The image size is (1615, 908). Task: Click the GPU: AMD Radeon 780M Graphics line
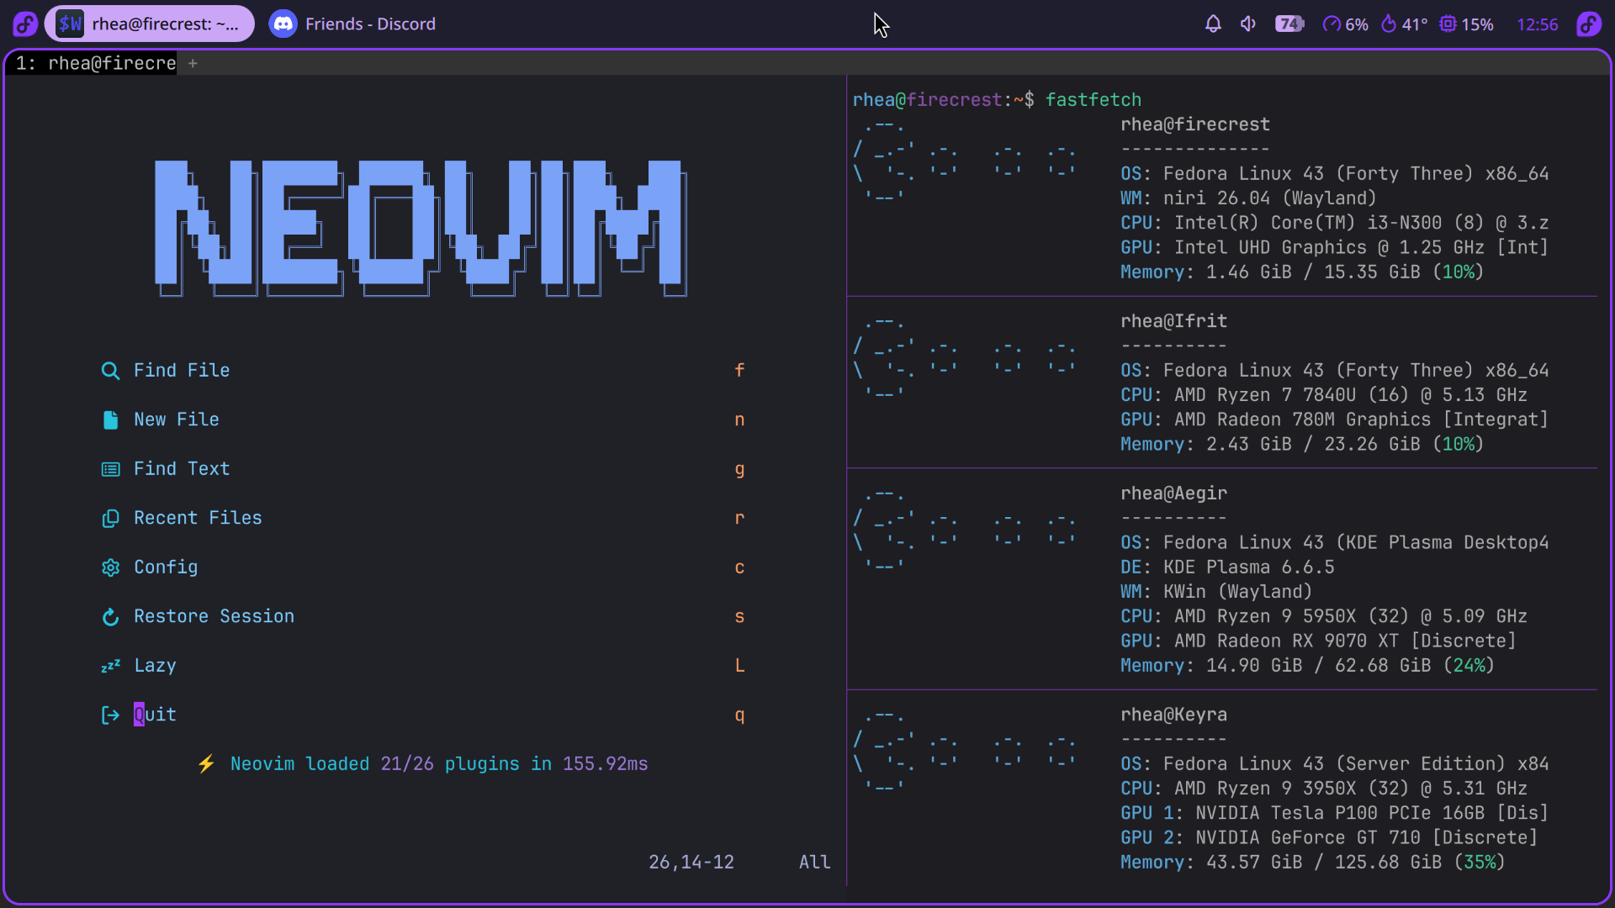tap(1334, 420)
